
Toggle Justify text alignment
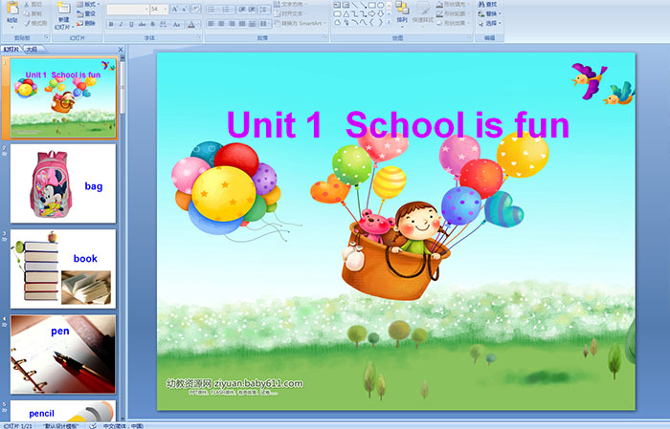click(x=242, y=24)
